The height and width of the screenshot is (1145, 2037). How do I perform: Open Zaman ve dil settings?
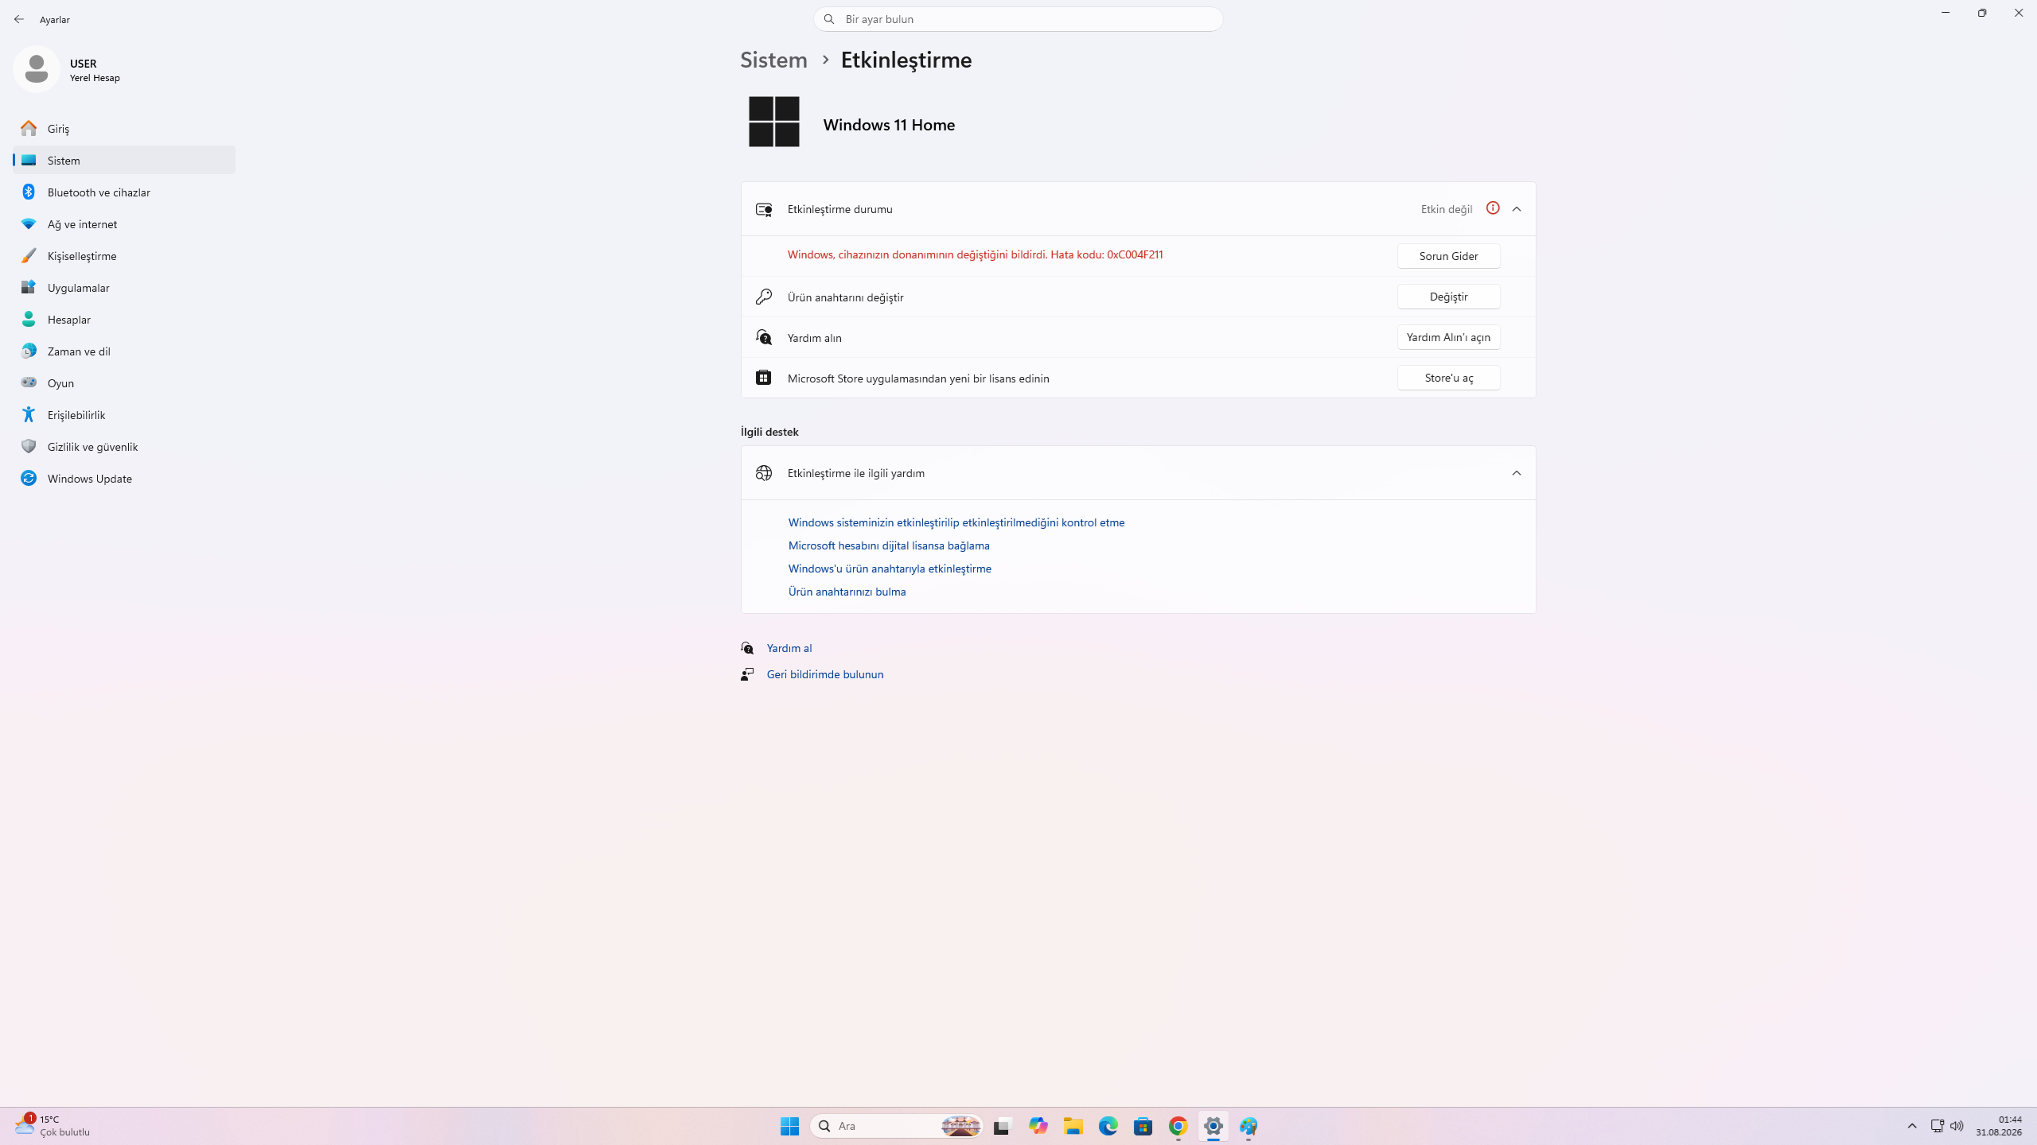(x=124, y=351)
